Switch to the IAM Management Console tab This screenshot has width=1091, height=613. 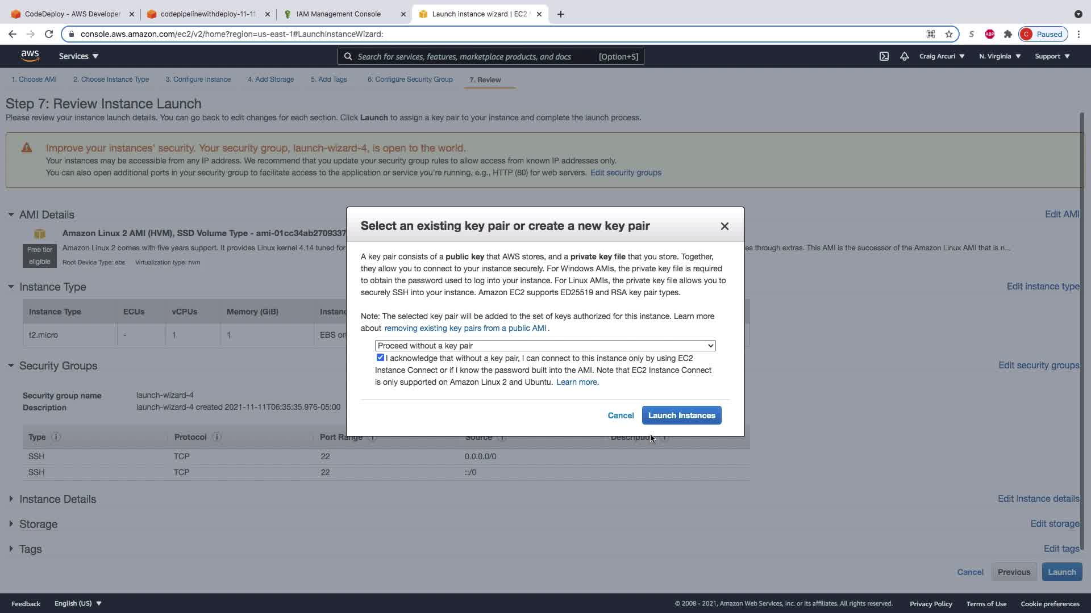click(339, 14)
